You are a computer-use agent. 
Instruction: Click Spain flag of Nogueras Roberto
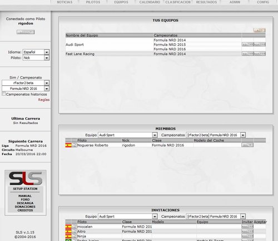68,145
